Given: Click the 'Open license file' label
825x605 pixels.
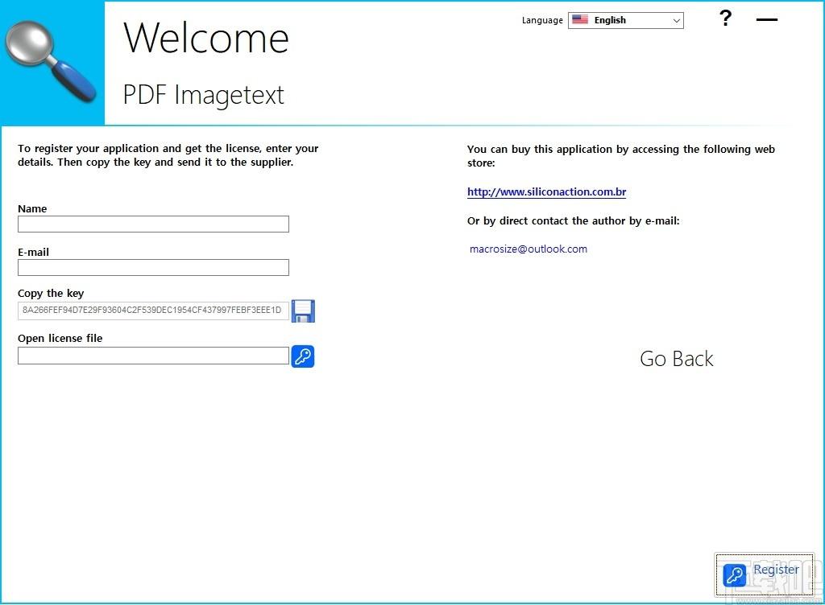Looking at the screenshot, I should coord(60,338).
